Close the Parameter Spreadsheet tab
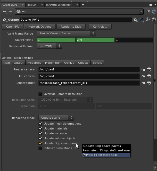This screenshot has width=157, height=171. click(77, 5)
